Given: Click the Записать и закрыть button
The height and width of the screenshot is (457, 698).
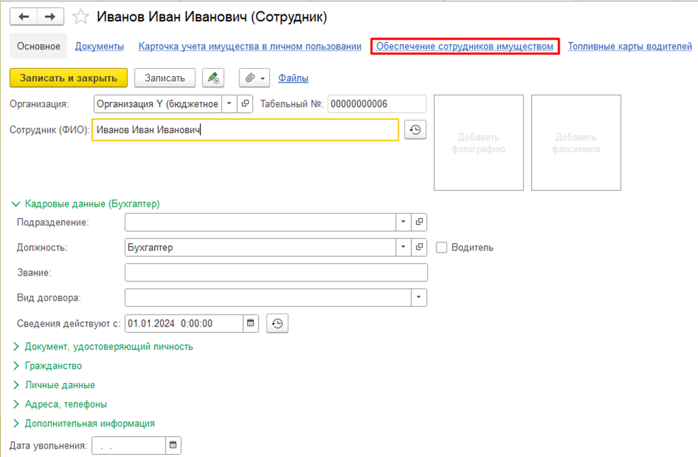Looking at the screenshot, I should pyautogui.click(x=69, y=78).
